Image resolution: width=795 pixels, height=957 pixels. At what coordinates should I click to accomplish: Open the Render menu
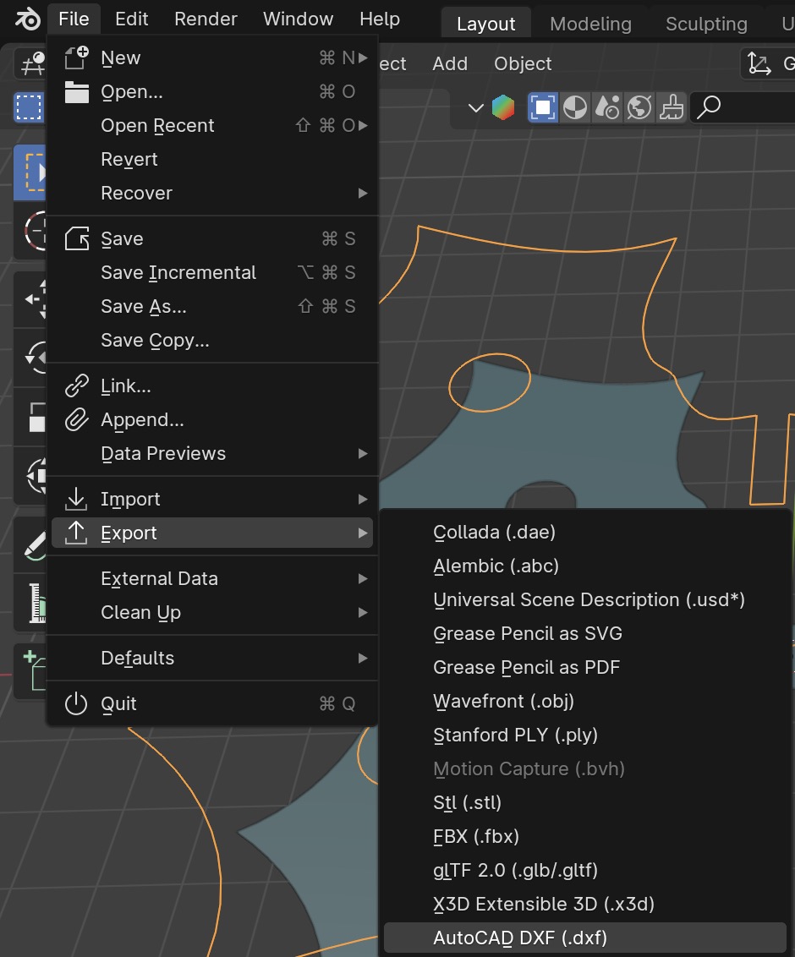pyautogui.click(x=206, y=19)
